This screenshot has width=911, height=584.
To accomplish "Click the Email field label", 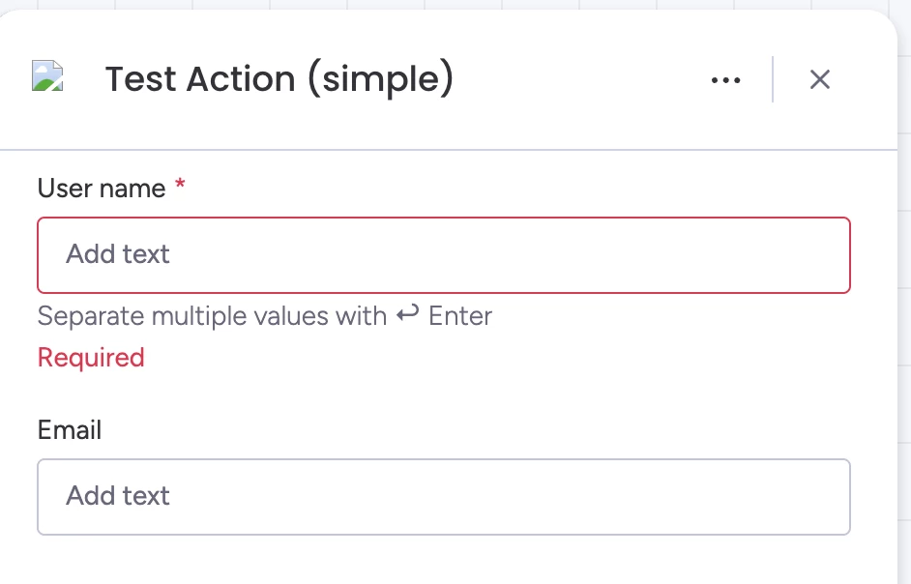I will click(x=70, y=430).
